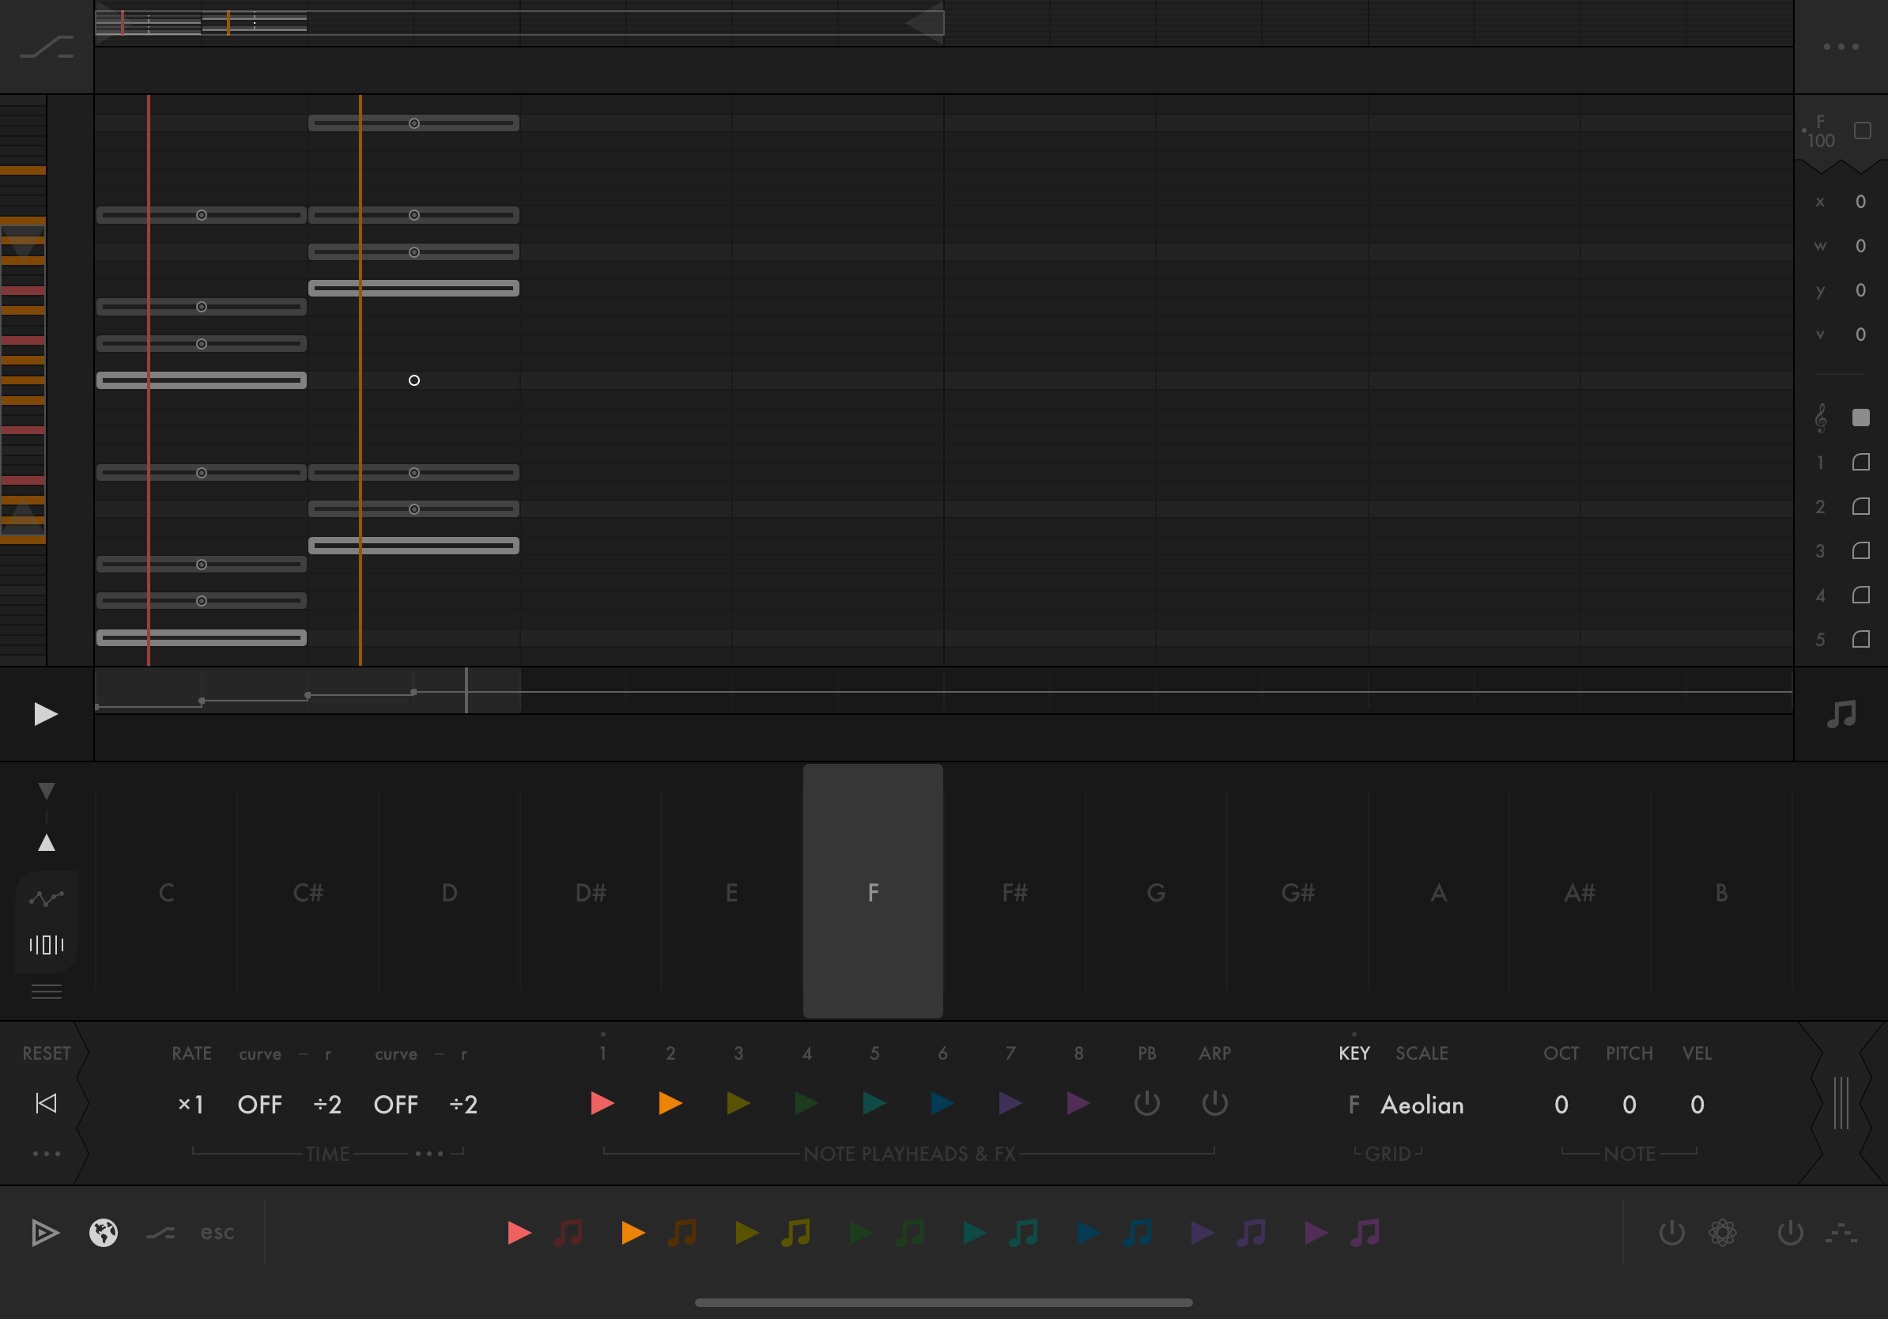Click the skip-to-start icon under RESET
Screen dimensions: 1888x1319
(x=46, y=1104)
